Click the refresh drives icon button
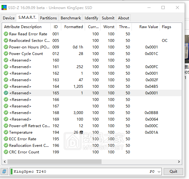The image size is (189, 179). (4, 171)
